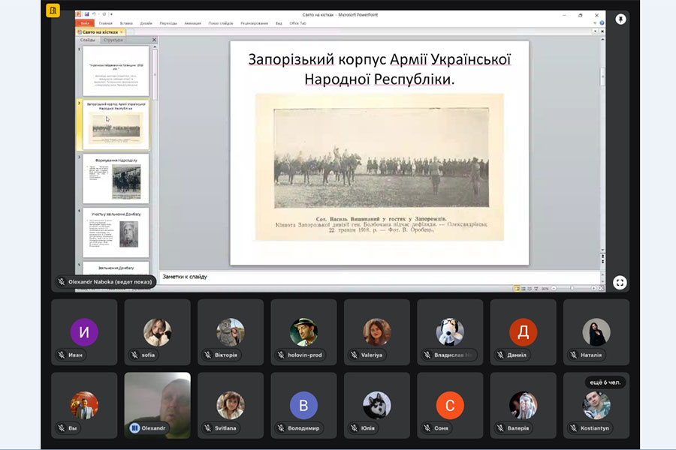Open the Файл tab in ribbon
676x450 pixels.
click(x=86, y=23)
